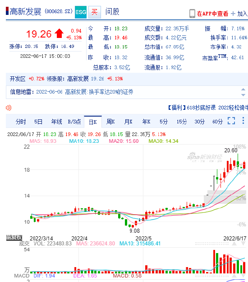
Task: Switch to 年线 chart tab
Action: coord(57,122)
